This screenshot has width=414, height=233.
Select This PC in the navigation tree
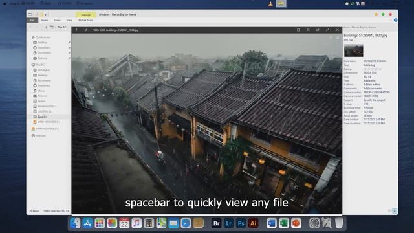pos(40,65)
